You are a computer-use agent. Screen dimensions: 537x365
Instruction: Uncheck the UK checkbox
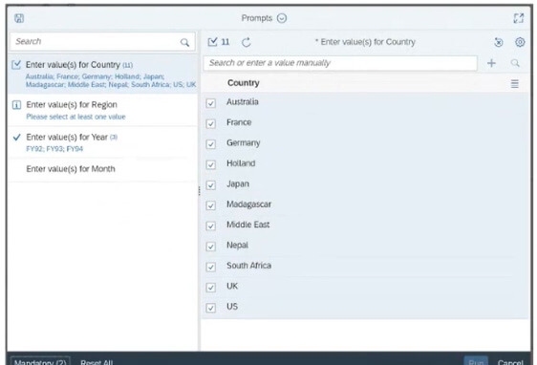pyautogui.click(x=211, y=288)
